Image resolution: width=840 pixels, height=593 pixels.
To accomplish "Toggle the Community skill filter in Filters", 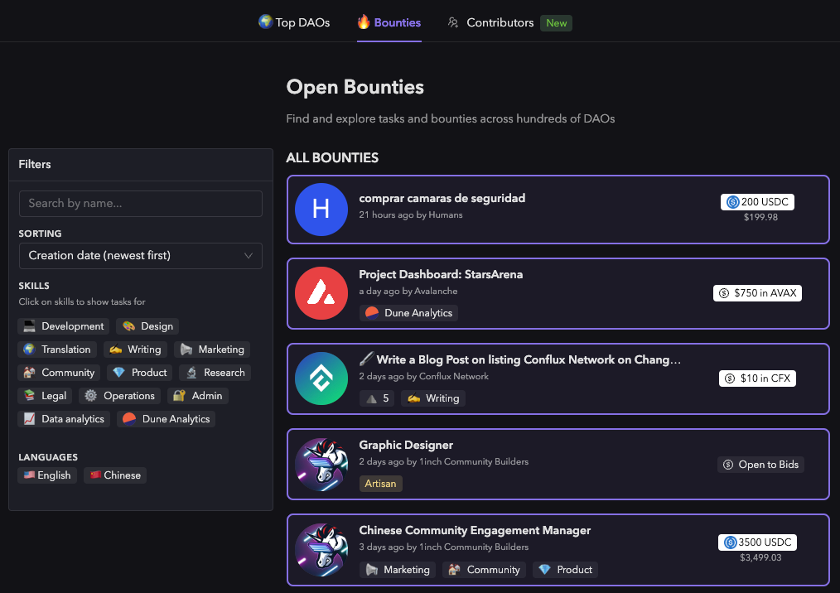I will click(59, 373).
